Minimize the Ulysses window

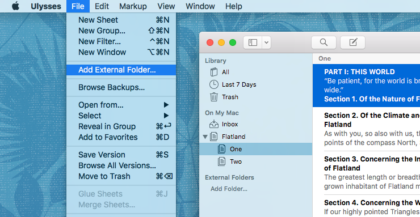pos(221,42)
